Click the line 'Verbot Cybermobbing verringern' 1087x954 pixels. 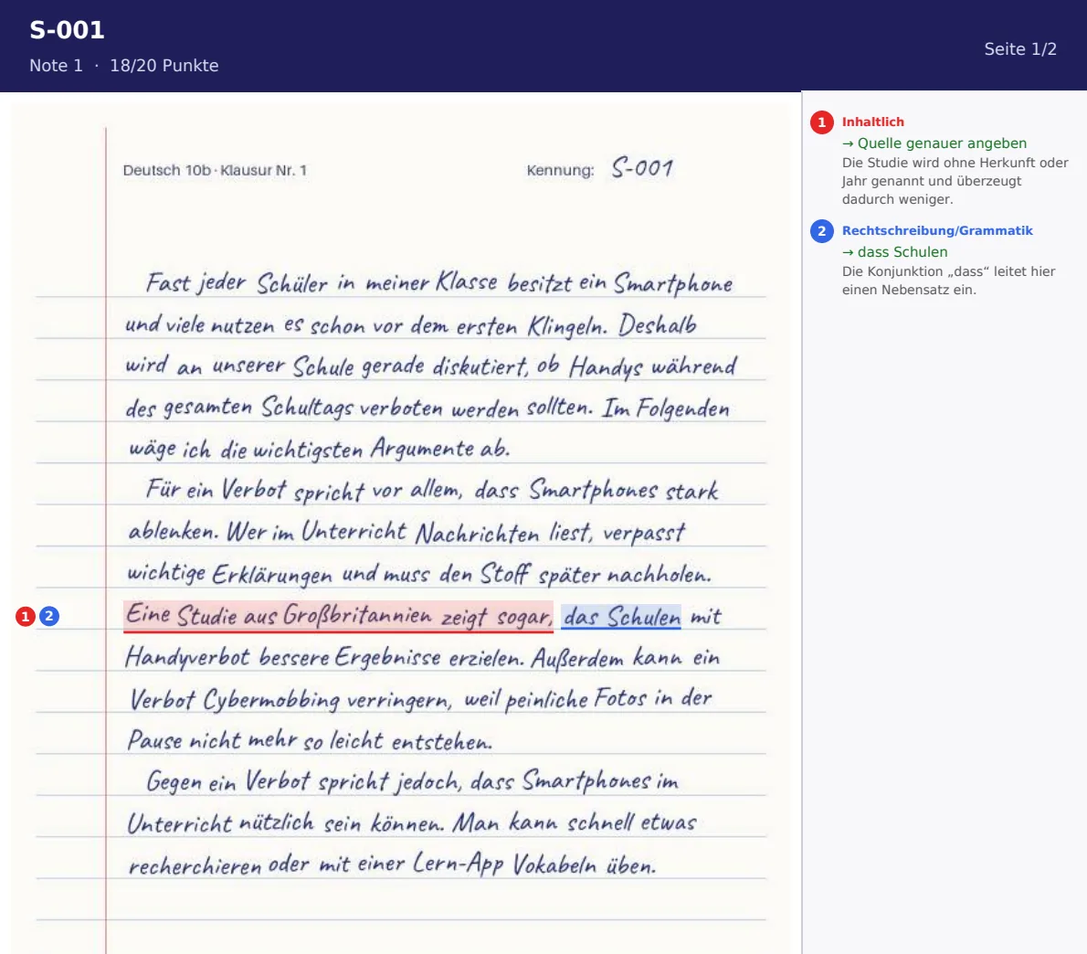(421, 698)
